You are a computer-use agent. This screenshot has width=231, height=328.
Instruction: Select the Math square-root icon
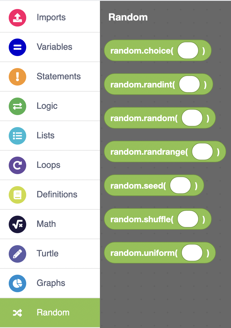tap(17, 224)
